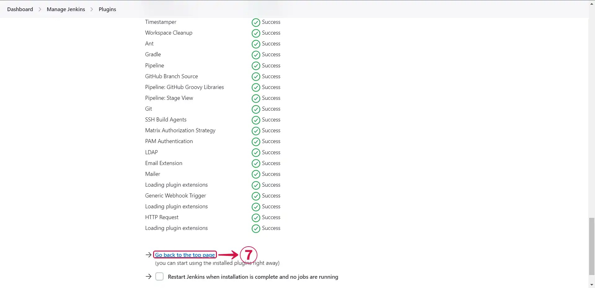Select the SSH Build Agents plugin name

166,120
